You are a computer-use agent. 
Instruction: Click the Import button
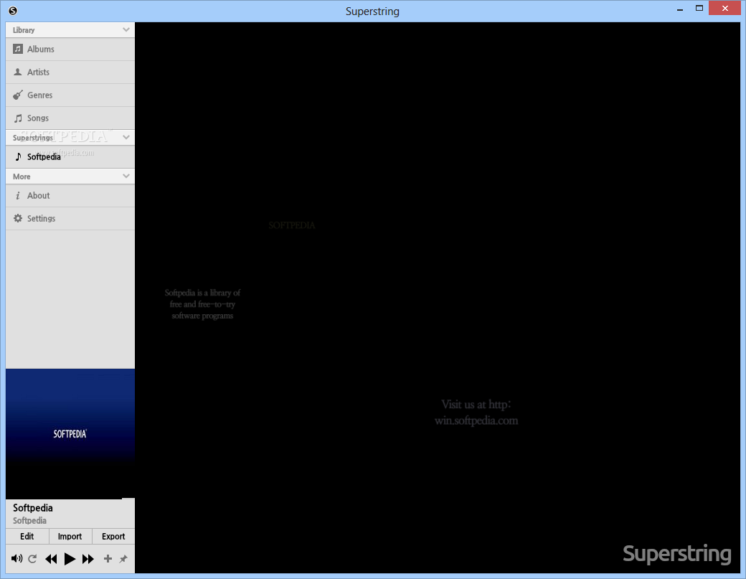(x=70, y=536)
